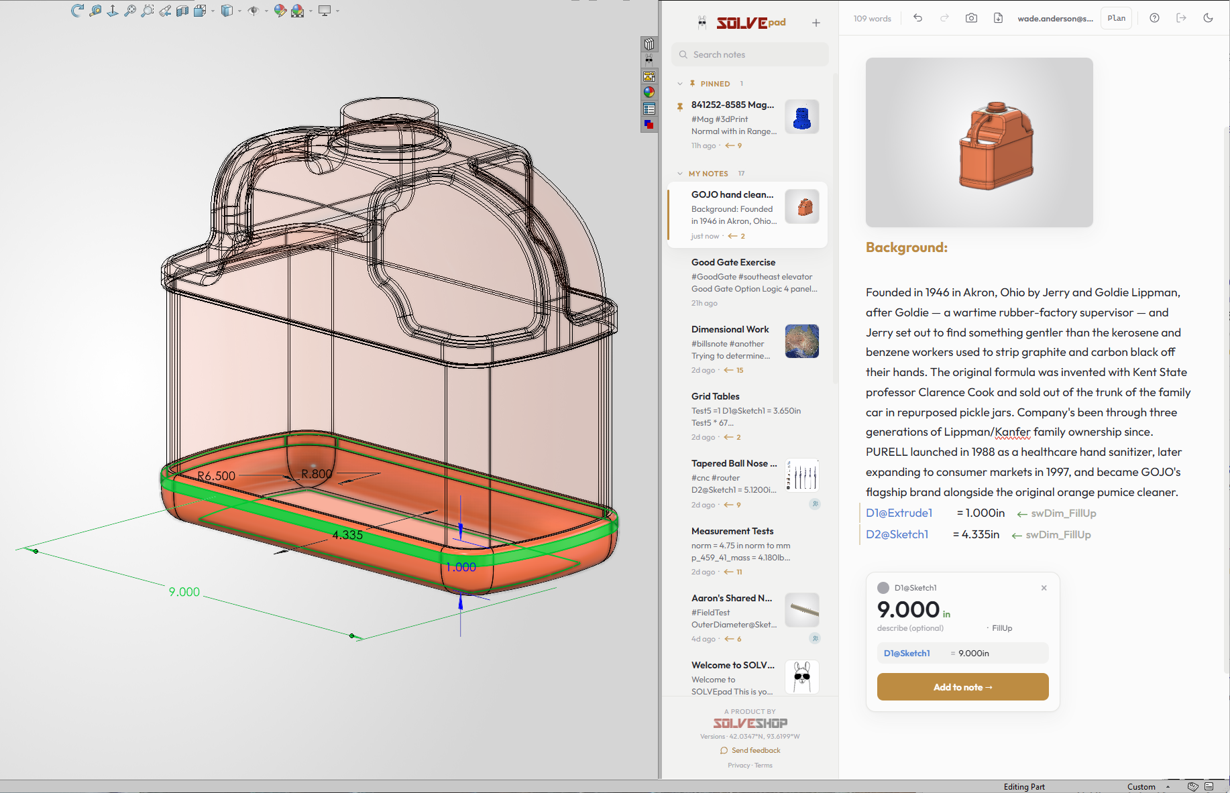Click the sign out arrow icon
This screenshot has width=1230, height=793.
click(1181, 18)
